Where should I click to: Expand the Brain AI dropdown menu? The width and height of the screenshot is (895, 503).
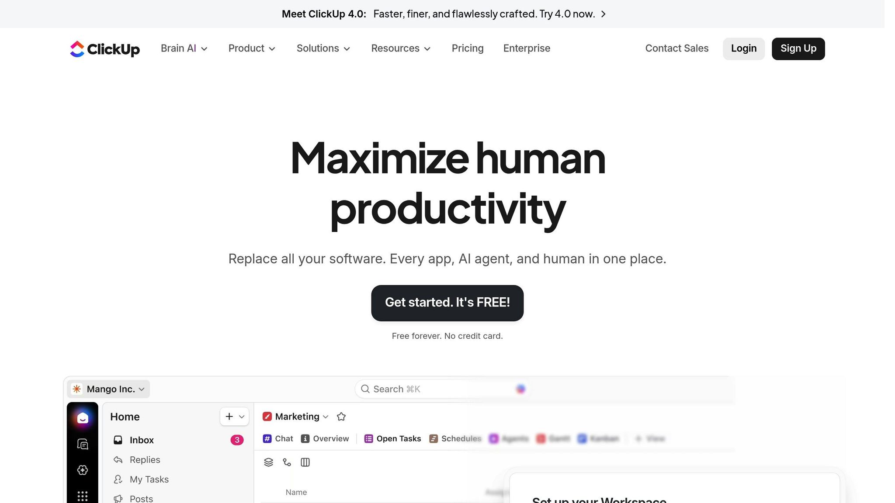pyautogui.click(x=184, y=48)
